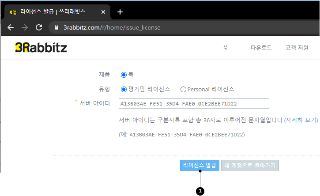Screen dimensions: 320x196
Task: Close the 라이선스 발급 browser tab
Action: 103,12
